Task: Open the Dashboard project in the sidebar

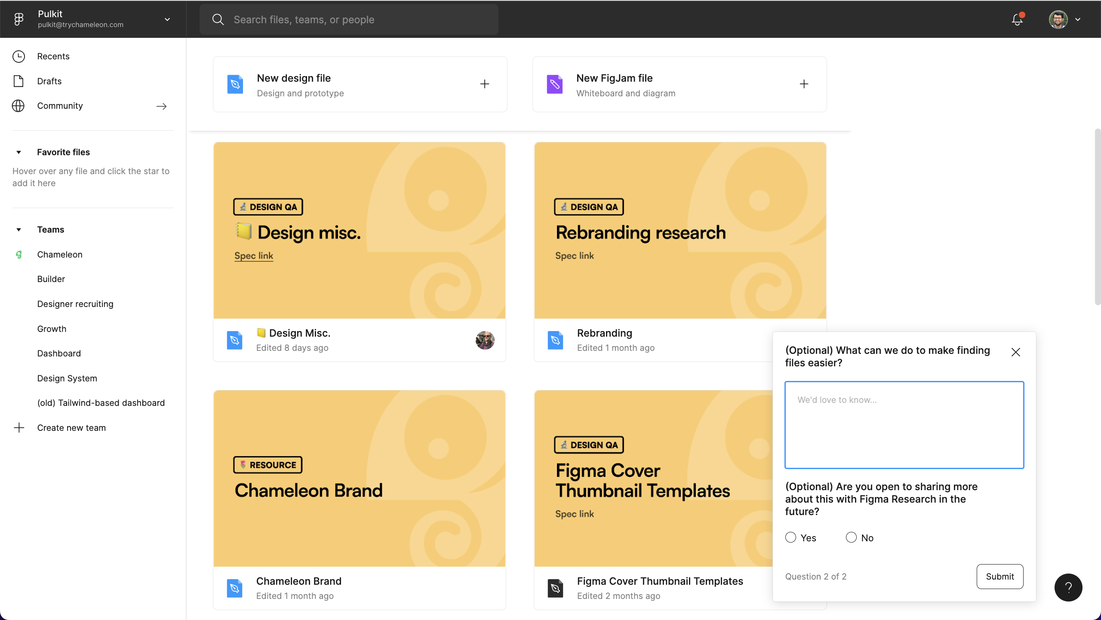Action: tap(59, 353)
